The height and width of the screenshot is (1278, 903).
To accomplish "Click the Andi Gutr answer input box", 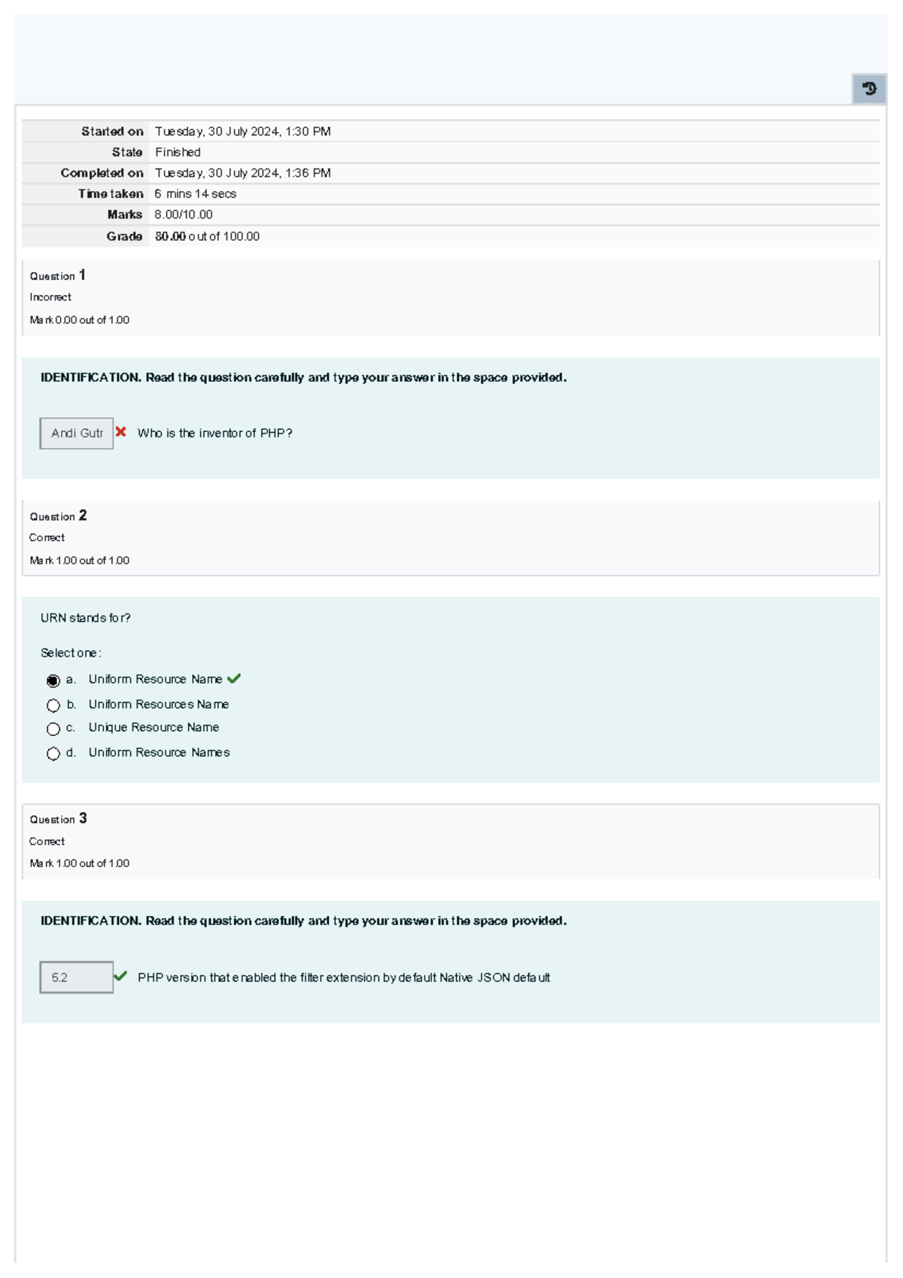I will tap(75, 433).
